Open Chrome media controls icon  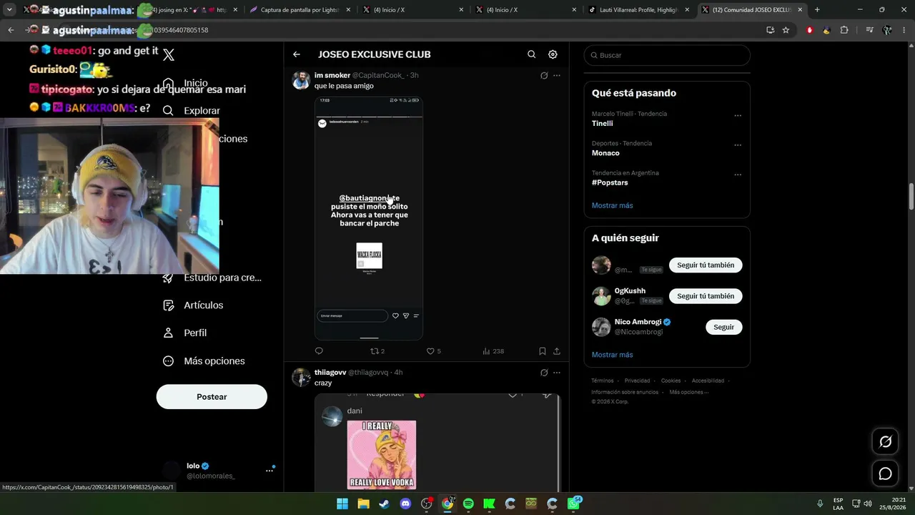869,30
